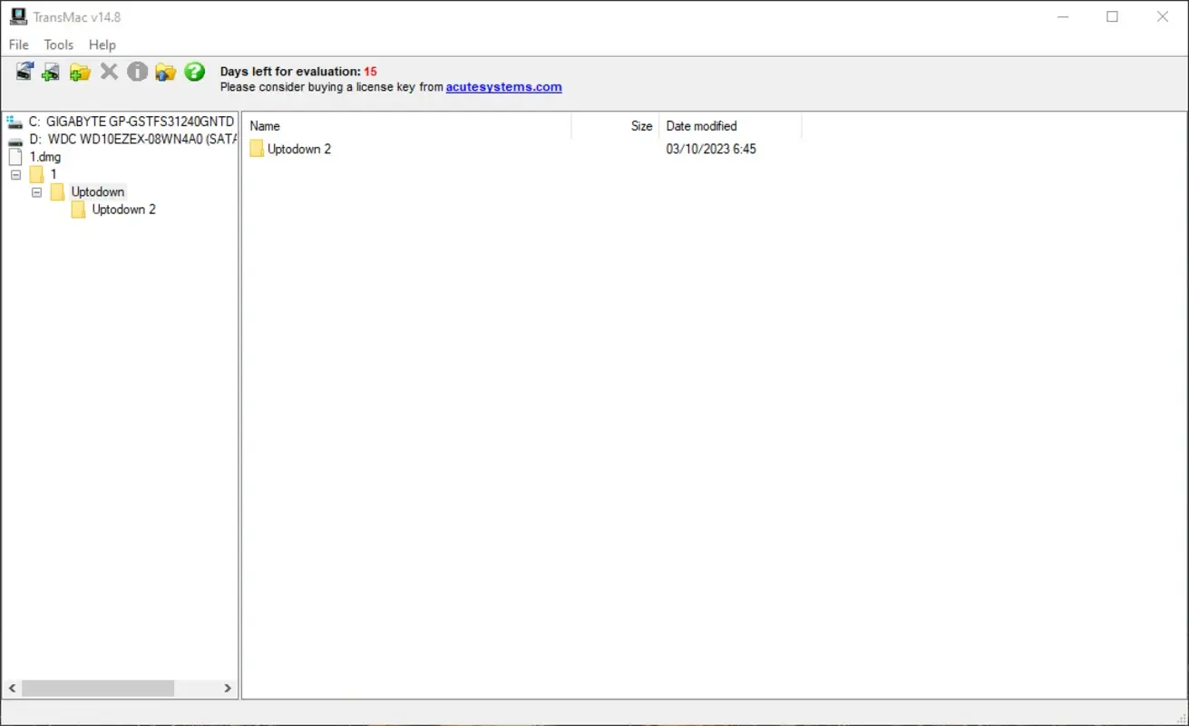Click the acutesystems.com license link

(x=503, y=86)
